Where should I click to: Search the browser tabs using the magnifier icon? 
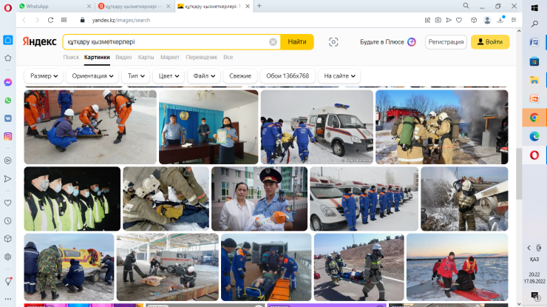click(466, 6)
